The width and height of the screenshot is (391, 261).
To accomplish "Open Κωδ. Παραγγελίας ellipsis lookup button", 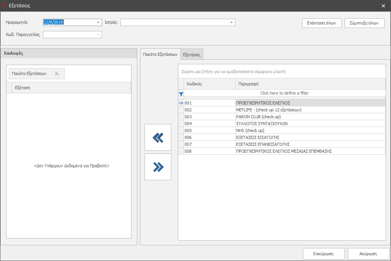I will pos(98,35).
